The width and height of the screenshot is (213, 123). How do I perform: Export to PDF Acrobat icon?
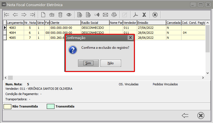point(136,15)
